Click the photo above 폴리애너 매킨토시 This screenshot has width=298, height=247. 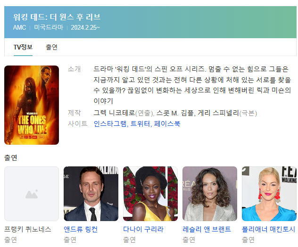click(x=269, y=194)
